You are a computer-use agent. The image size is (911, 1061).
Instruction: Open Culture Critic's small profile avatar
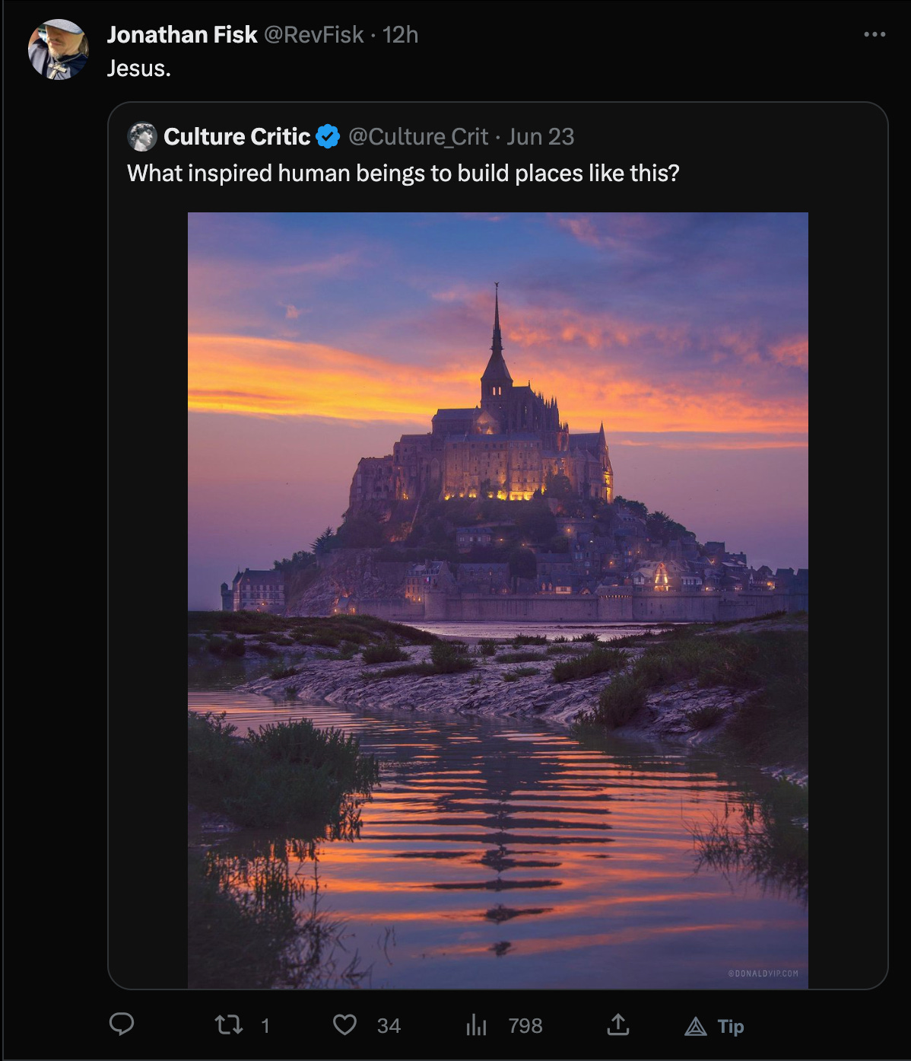coord(142,137)
